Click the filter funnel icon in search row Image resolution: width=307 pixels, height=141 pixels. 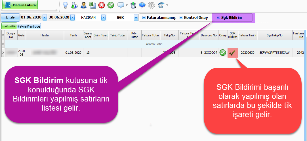pyautogui.click(x=3, y=44)
